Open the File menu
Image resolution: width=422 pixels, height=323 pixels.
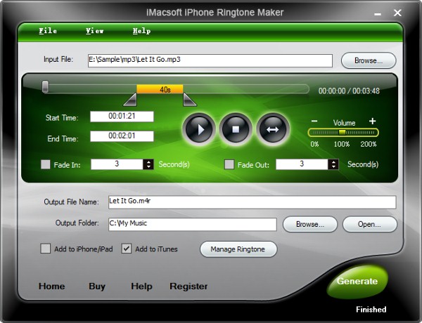(x=48, y=31)
